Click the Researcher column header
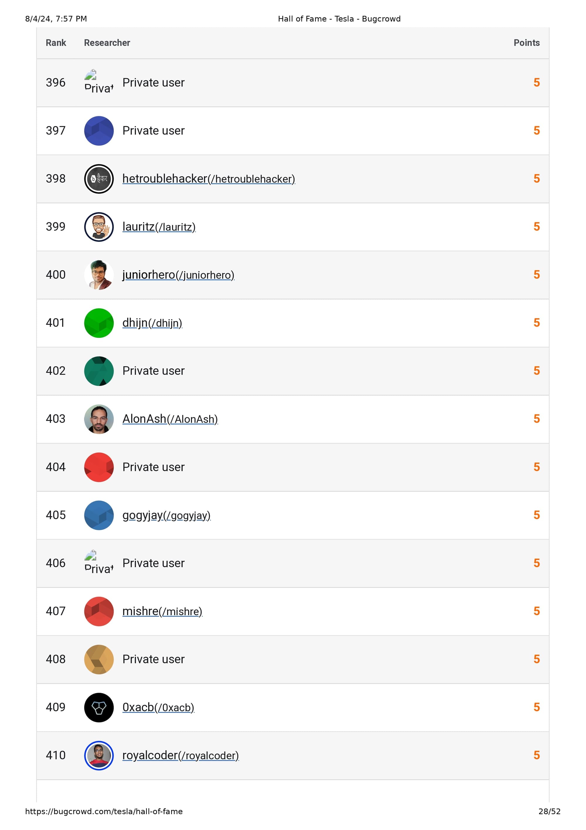Screen dimensions: 586x830 coord(107,43)
